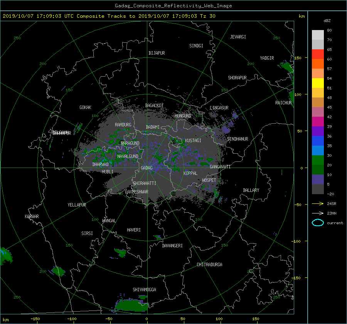The image size is (347, 324).
Task: Click the YELLAPUR city label
Action: coord(77,205)
